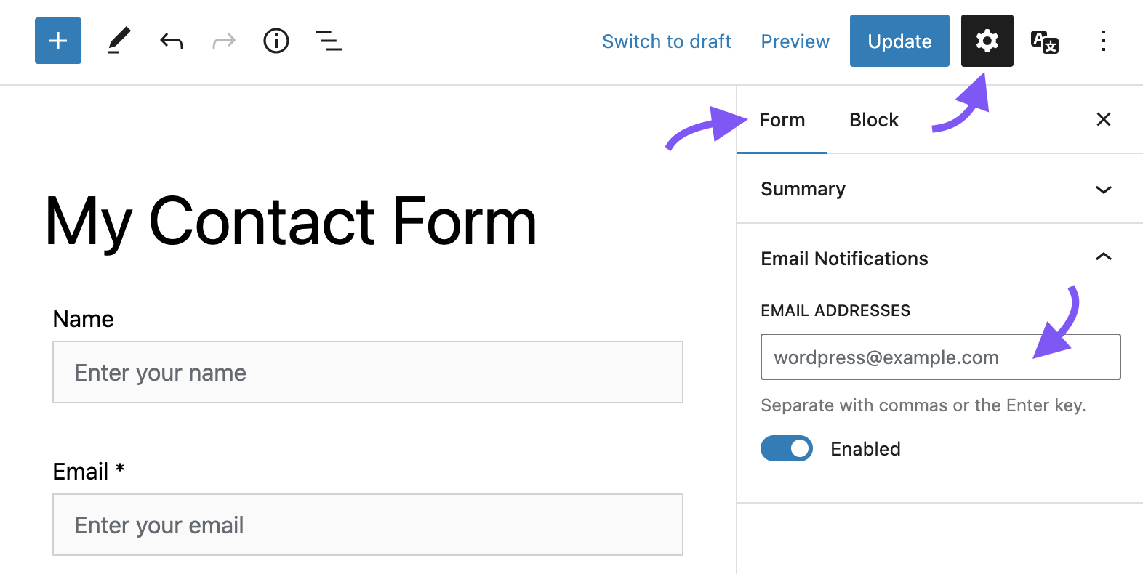Select the Form tab
This screenshot has width=1143, height=574.
click(782, 120)
